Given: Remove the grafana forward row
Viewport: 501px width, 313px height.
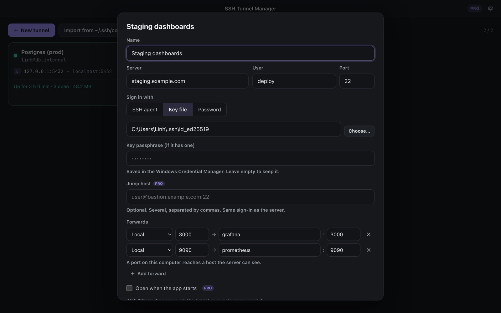Looking at the screenshot, I should [369, 234].
